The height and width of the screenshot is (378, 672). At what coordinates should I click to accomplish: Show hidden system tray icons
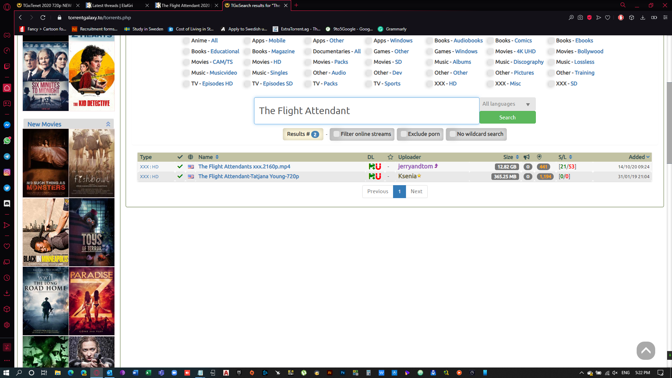click(x=581, y=373)
